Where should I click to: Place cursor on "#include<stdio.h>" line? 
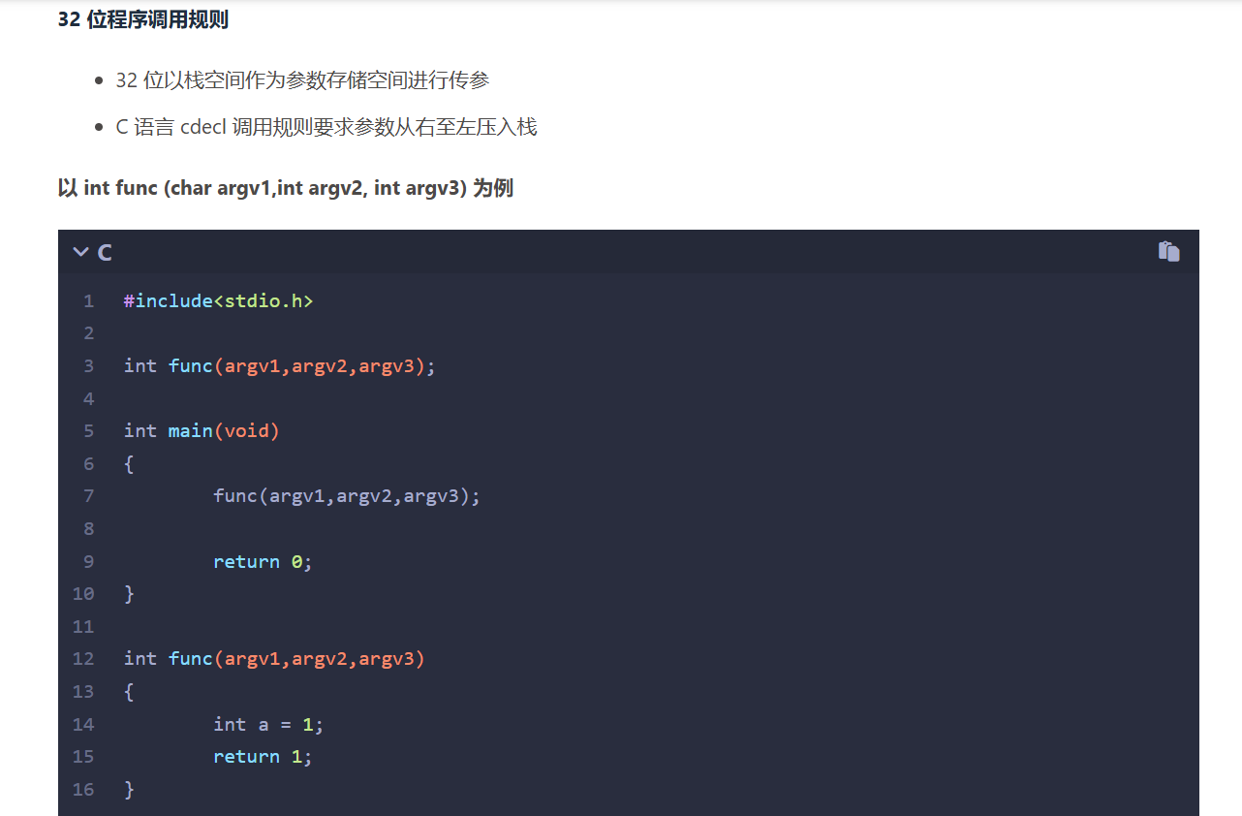tap(219, 300)
